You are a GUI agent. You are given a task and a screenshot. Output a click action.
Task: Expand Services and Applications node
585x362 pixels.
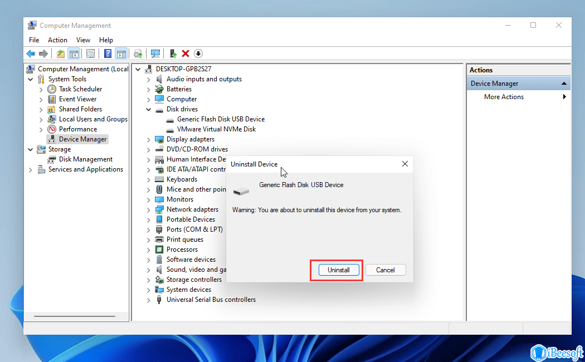point(31,170)
